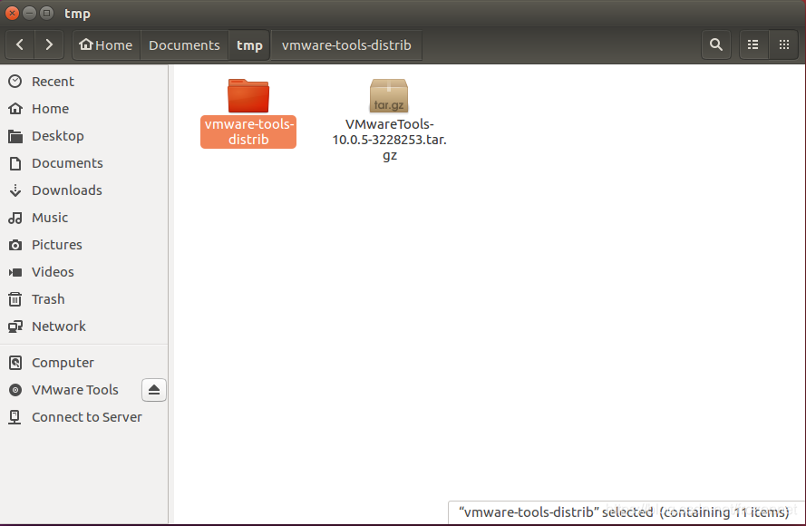Select the tmp path bar segment
806x526 pixels.
249,45
